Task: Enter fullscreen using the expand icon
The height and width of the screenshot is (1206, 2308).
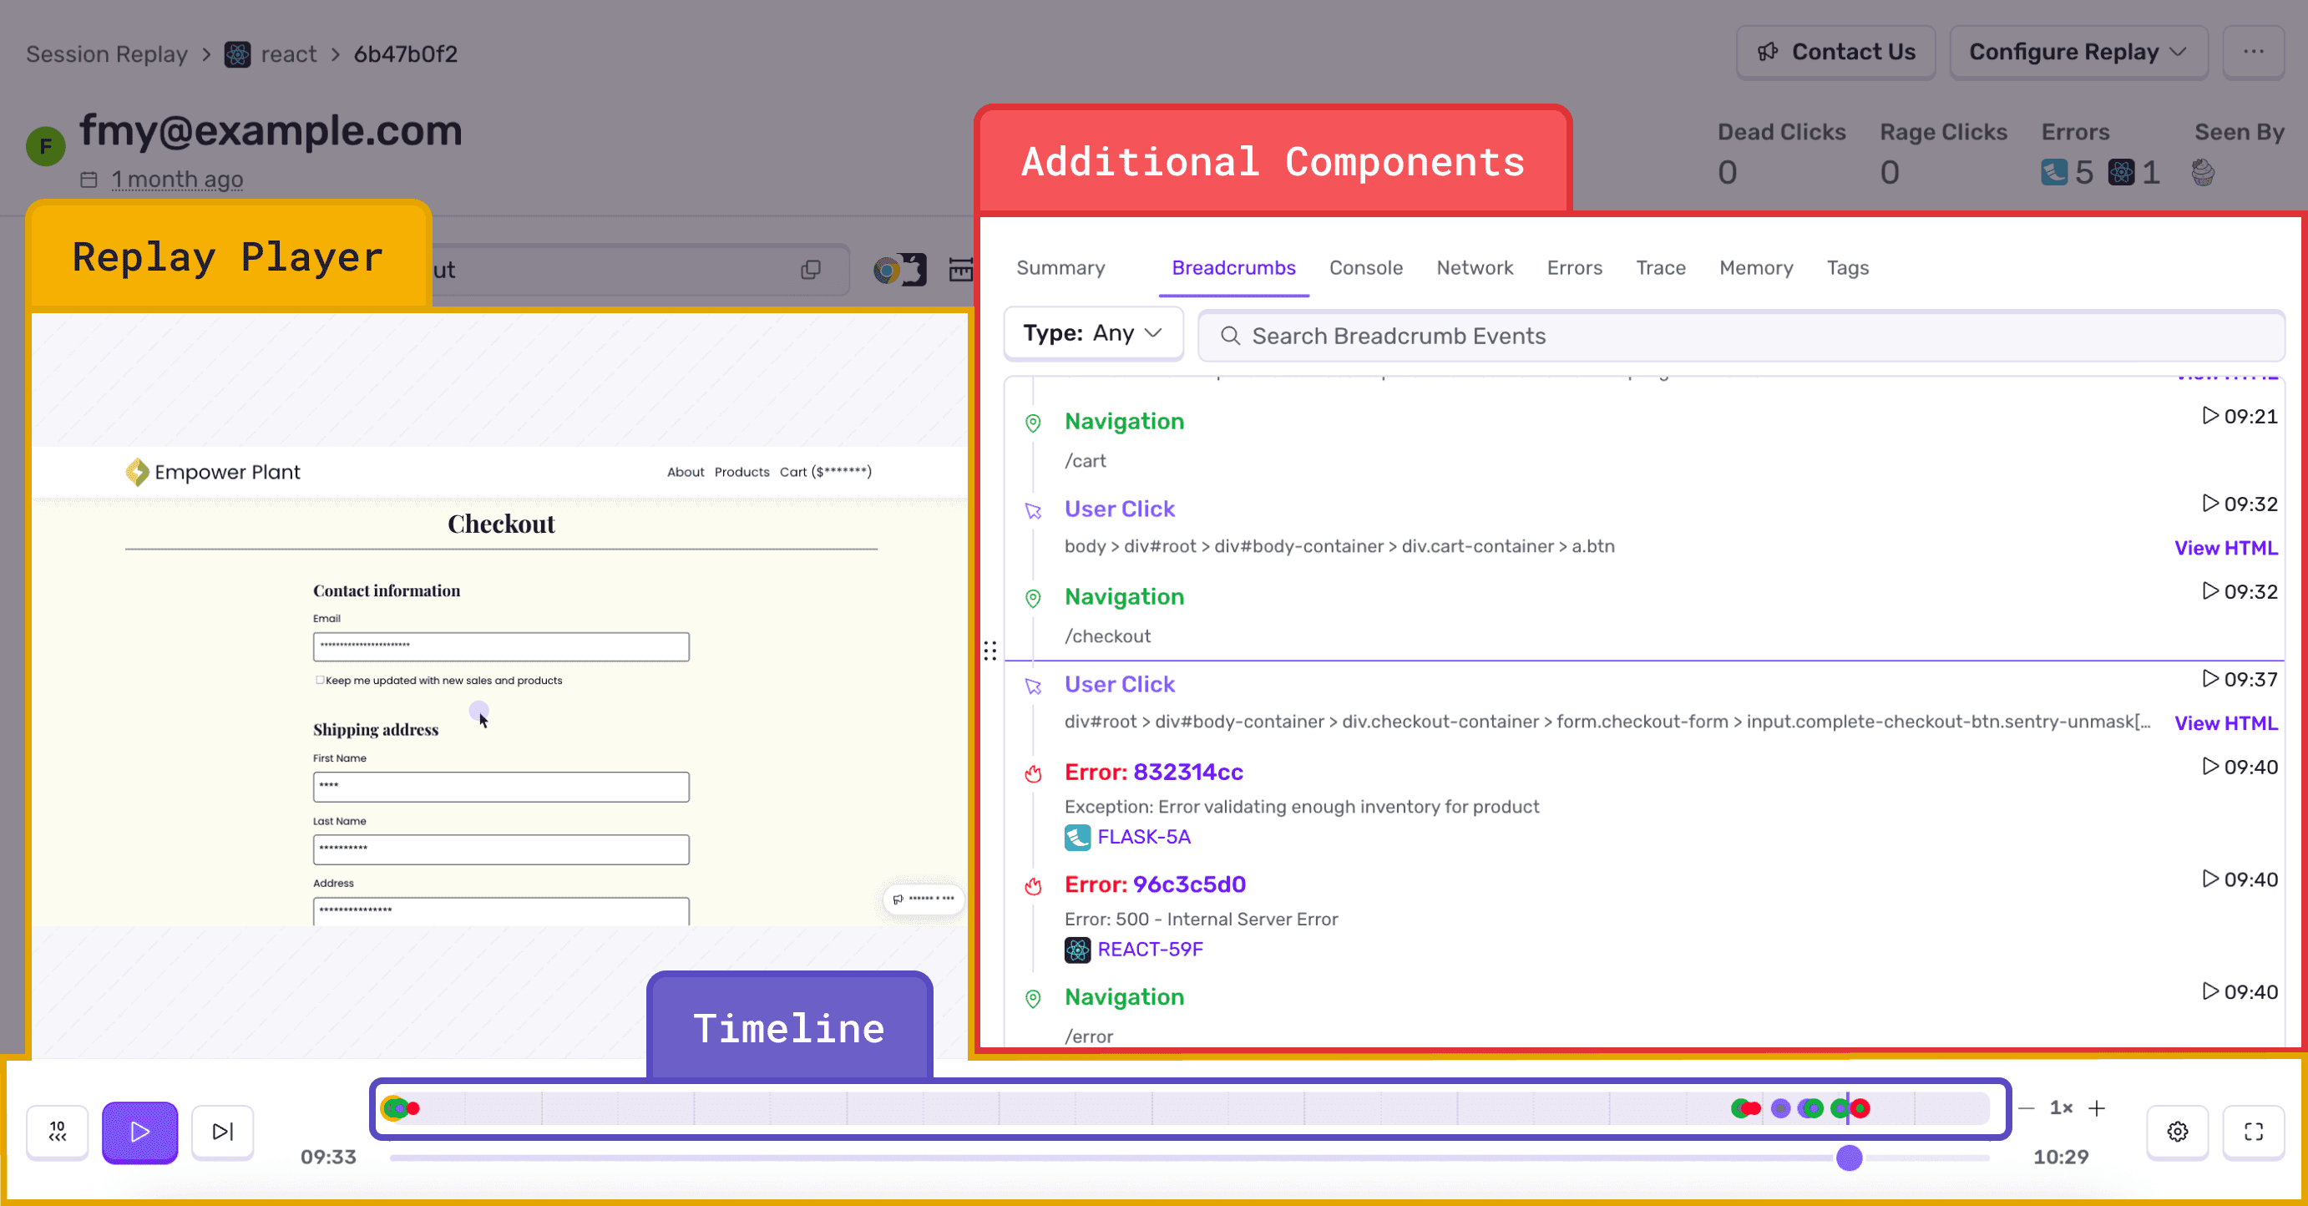Action: click(2255, 1132)
